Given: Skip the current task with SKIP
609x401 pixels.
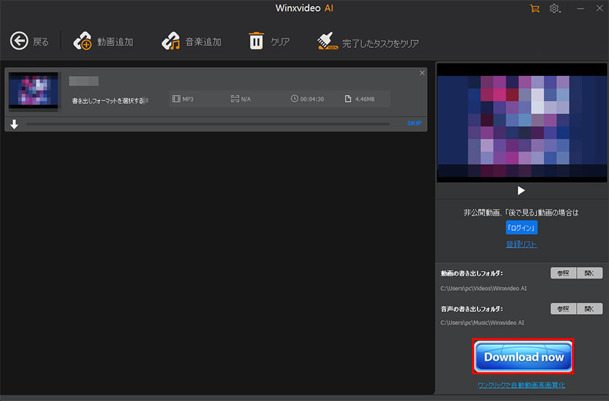Looking at the screenshot, I should 414,123.
